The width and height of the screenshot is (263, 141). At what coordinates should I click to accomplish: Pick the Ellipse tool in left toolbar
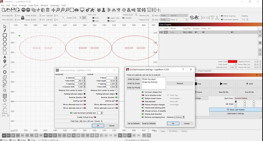pyautogui.click(x=5, y=40)
